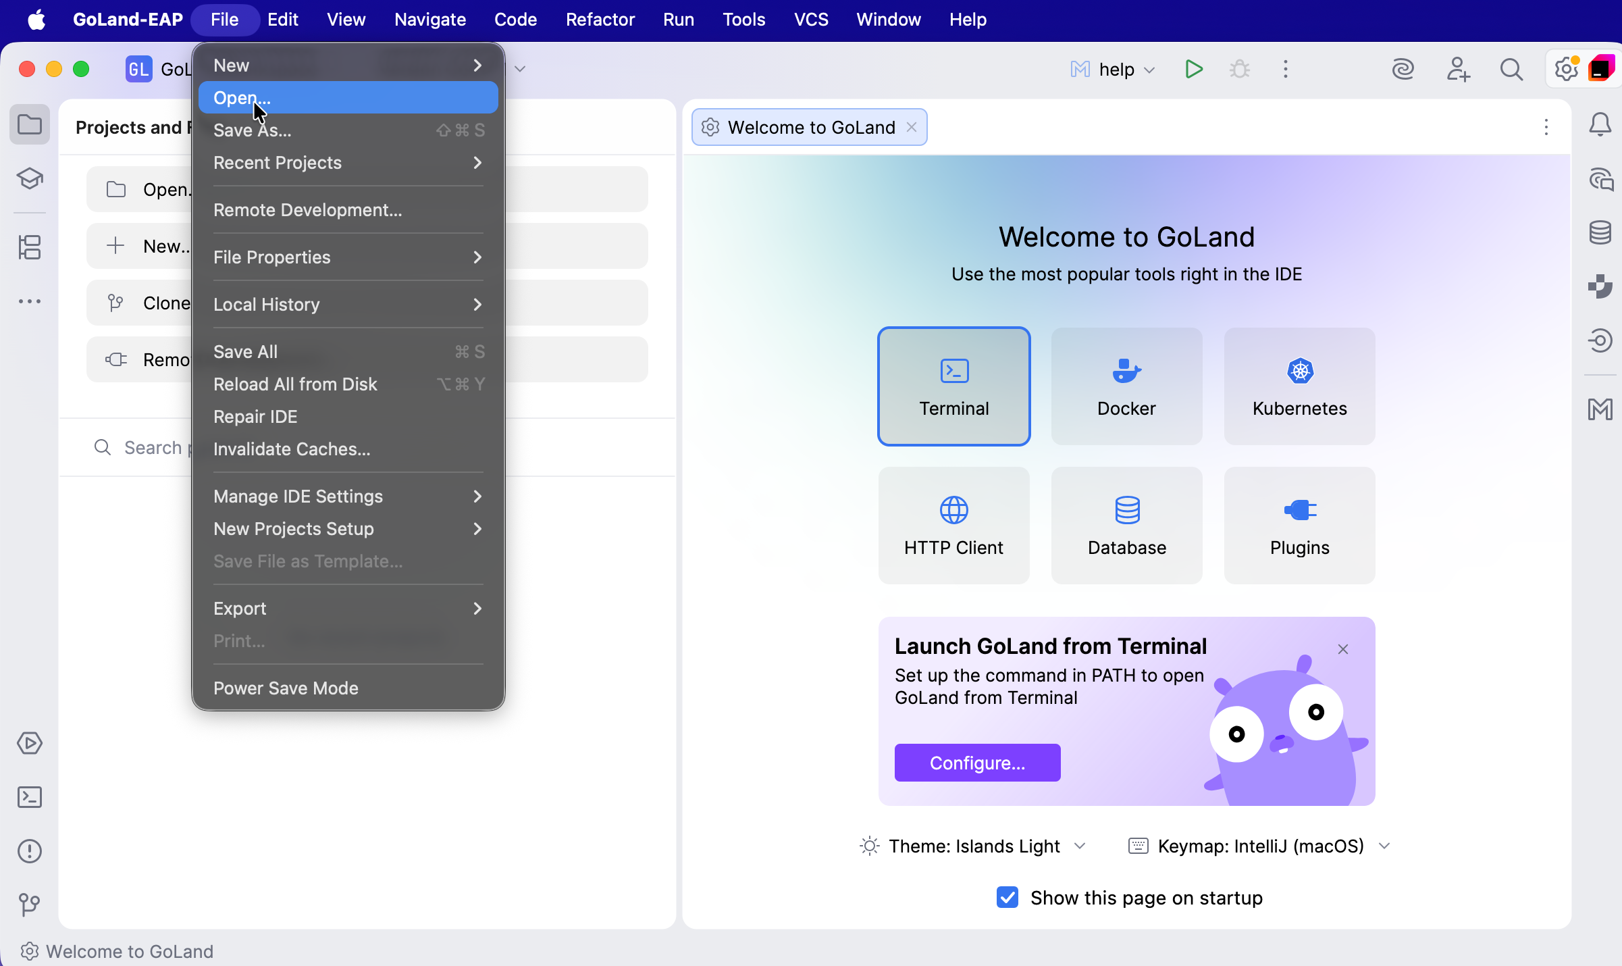
Task: Open the Theme: Islands Light dropdown
Action: (x=1078, y=846)
